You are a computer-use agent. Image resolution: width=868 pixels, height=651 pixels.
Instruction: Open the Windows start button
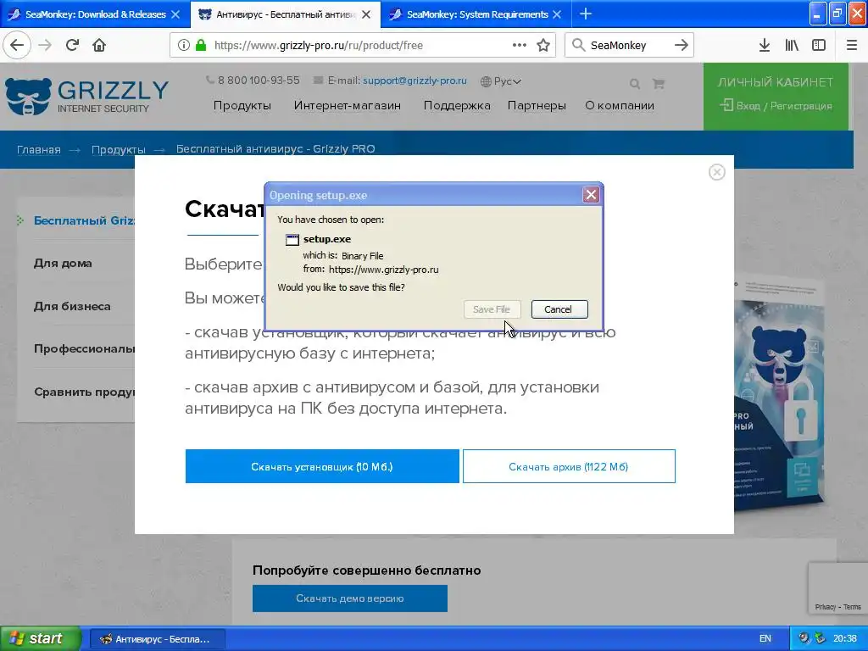pyautogui.click(x=41, y=638)
